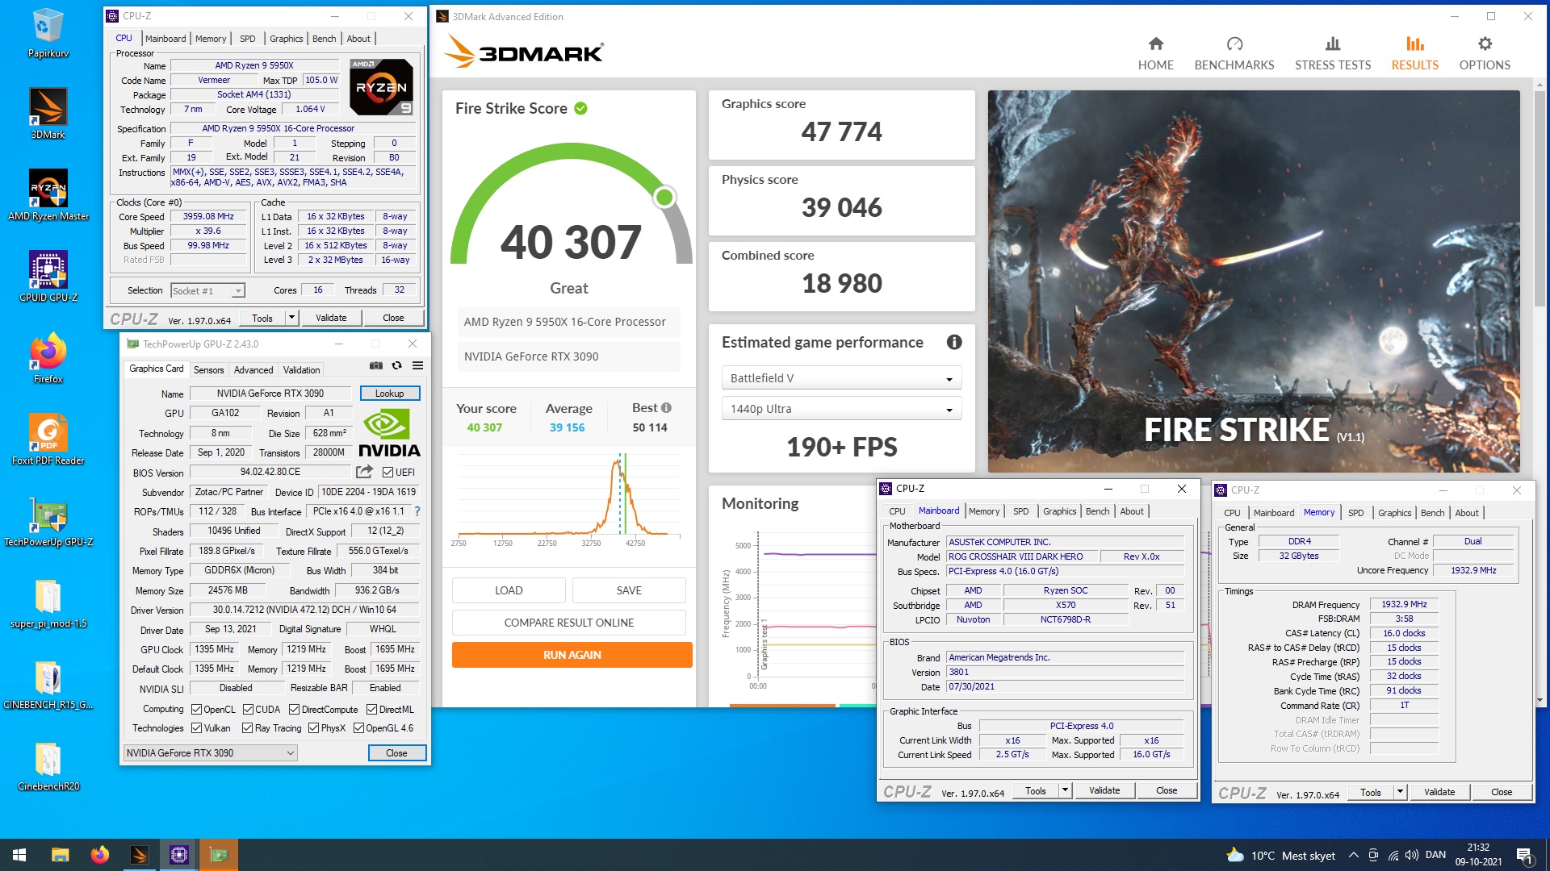Image resolution: width=1550 pixels, height=871 pixels.
Task: Open Socket #1 selection dropdown in CPU-Z
Action: tap(207, 290)
